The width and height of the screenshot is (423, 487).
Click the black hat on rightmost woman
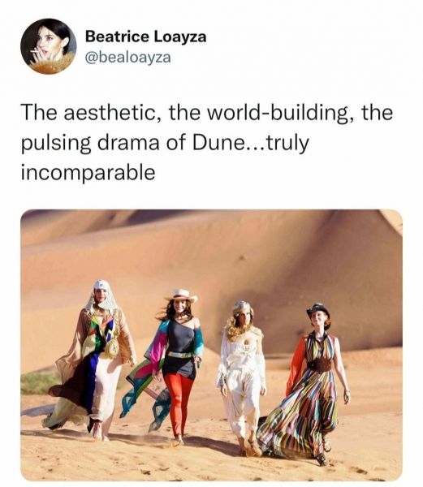tap(317, 309)
